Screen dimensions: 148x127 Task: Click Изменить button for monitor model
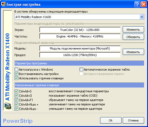(x=133, y=52)
